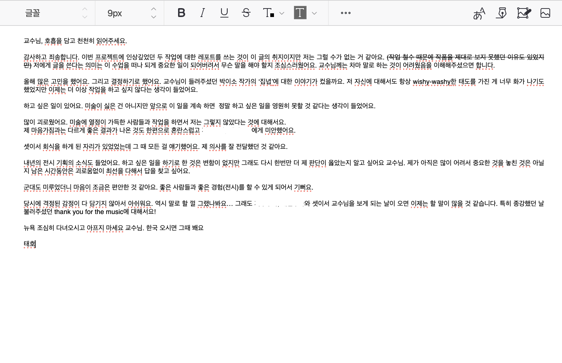Viewport: 562px width, 363px height.
Task: Open the more options toolbar menu
Action: point(345,13)
